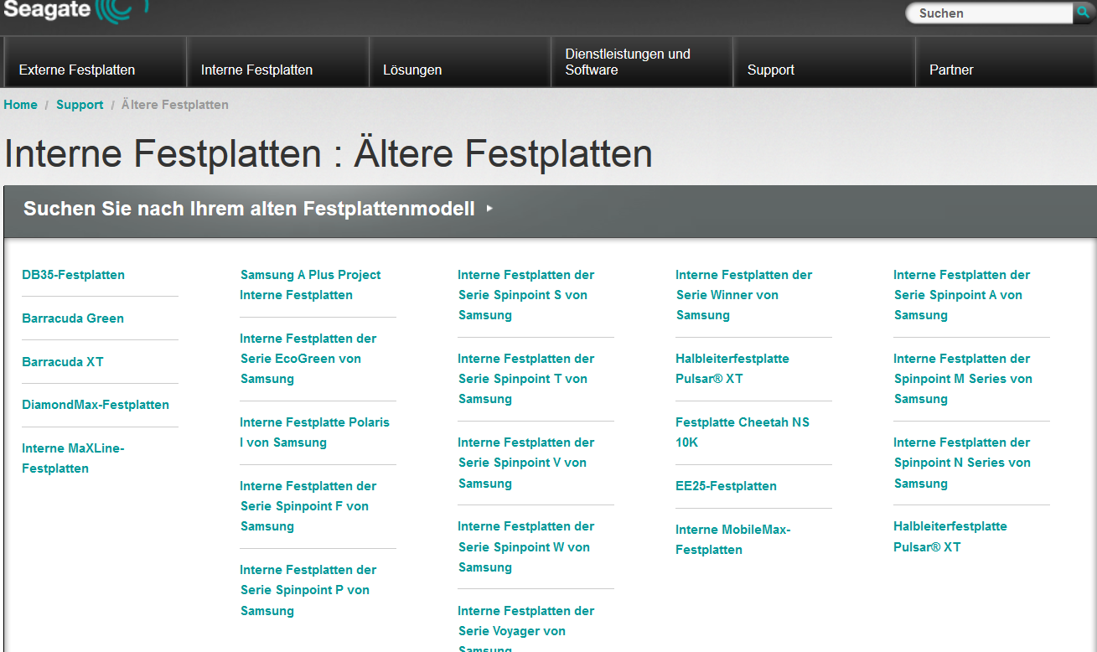The height and width of the screenshot is (652, 1097).
Task: Open Serie Spinpoint W von Samsung
Action: (x=525, y=546)
